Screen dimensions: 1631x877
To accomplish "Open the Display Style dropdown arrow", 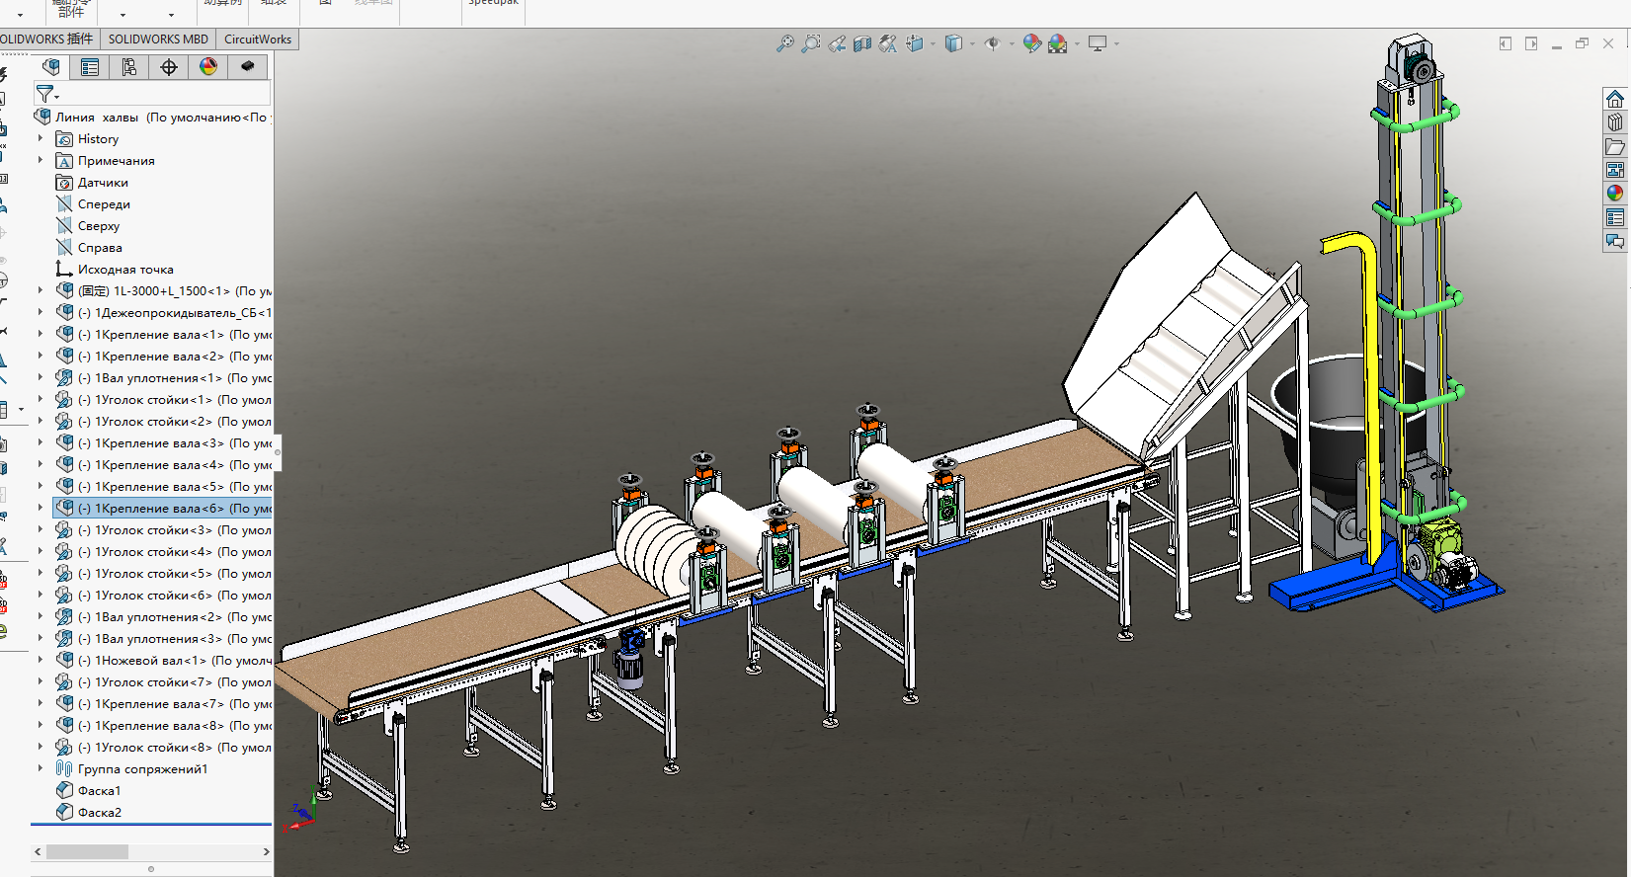I will click(972, 43).
